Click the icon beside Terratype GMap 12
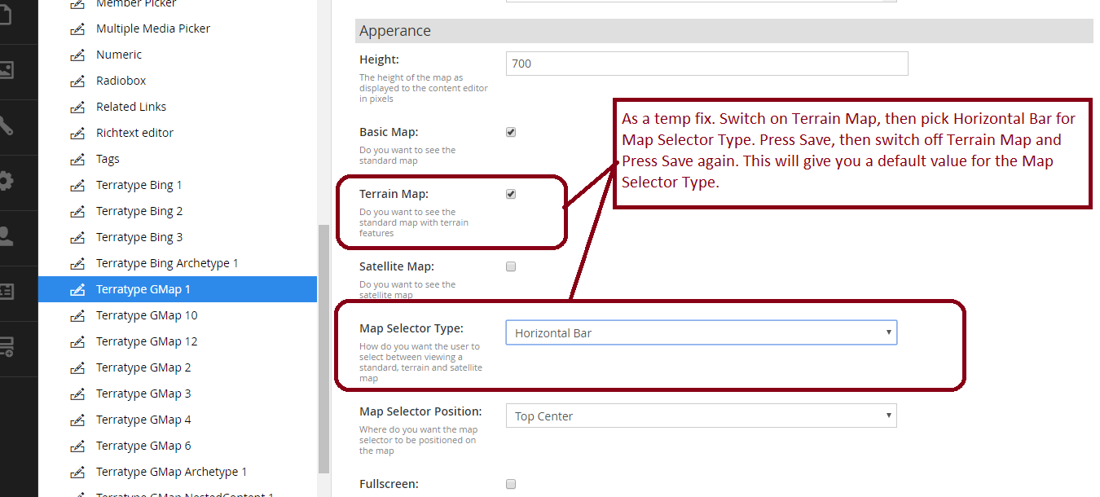The width and height of the screenshot is (1100, 497). (x=77, y=341)
